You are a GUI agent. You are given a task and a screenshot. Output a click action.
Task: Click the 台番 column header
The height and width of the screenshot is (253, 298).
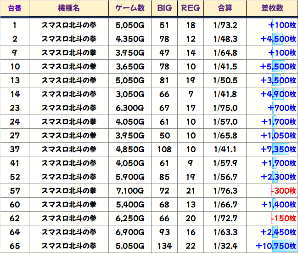click(x=15, y=8)
